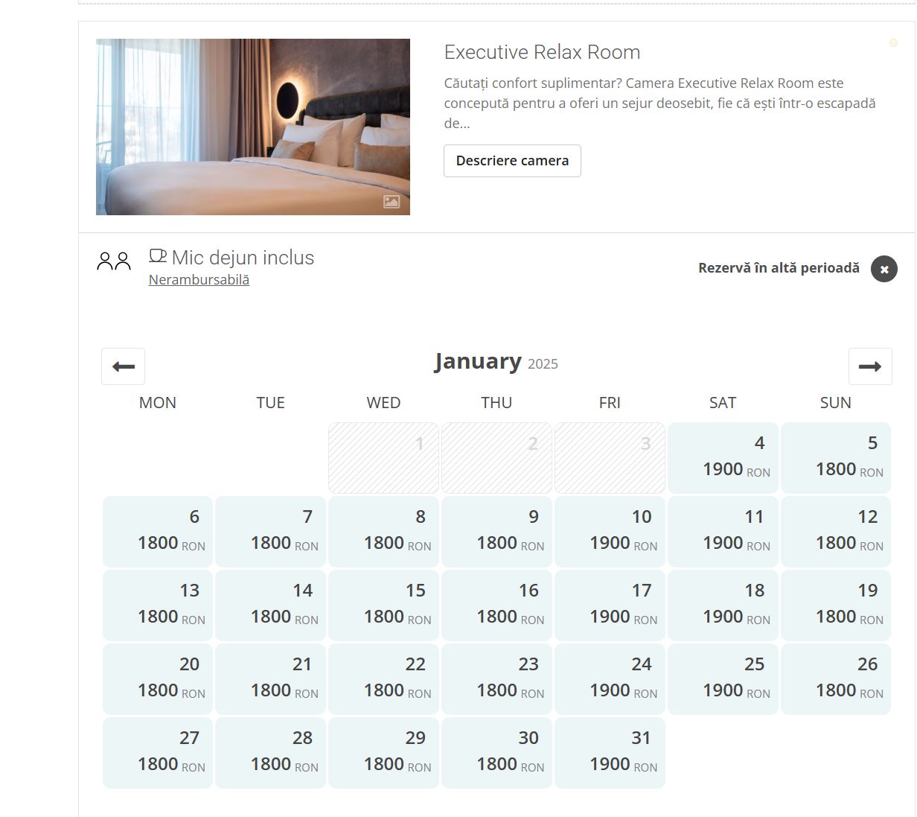917x817 pixels.
Task: Choose January 26 at 1800 RON
Action: pos(836,678)
